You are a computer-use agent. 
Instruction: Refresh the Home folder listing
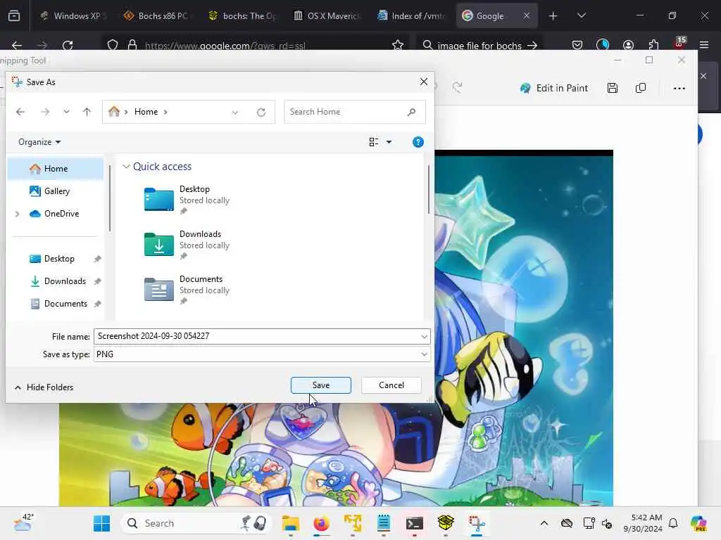[261, 112]
